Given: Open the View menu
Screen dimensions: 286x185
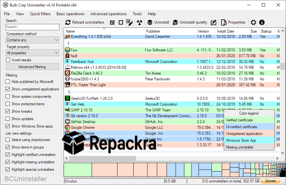Looking at the screenshot, I should pos(20,14).
